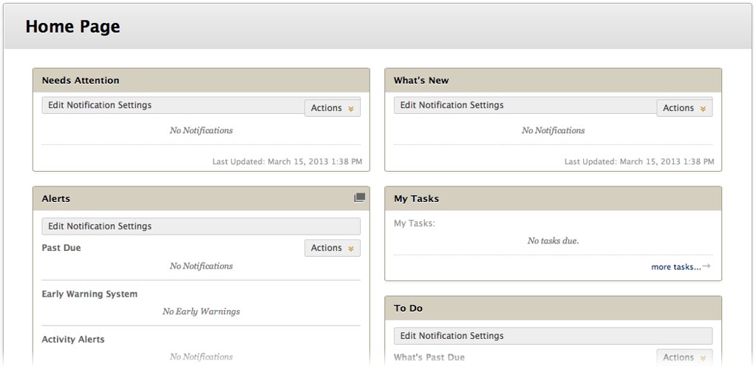Click the My Tasks: label
The width and height of the screenshot is (756, 367).
[415, 223]
